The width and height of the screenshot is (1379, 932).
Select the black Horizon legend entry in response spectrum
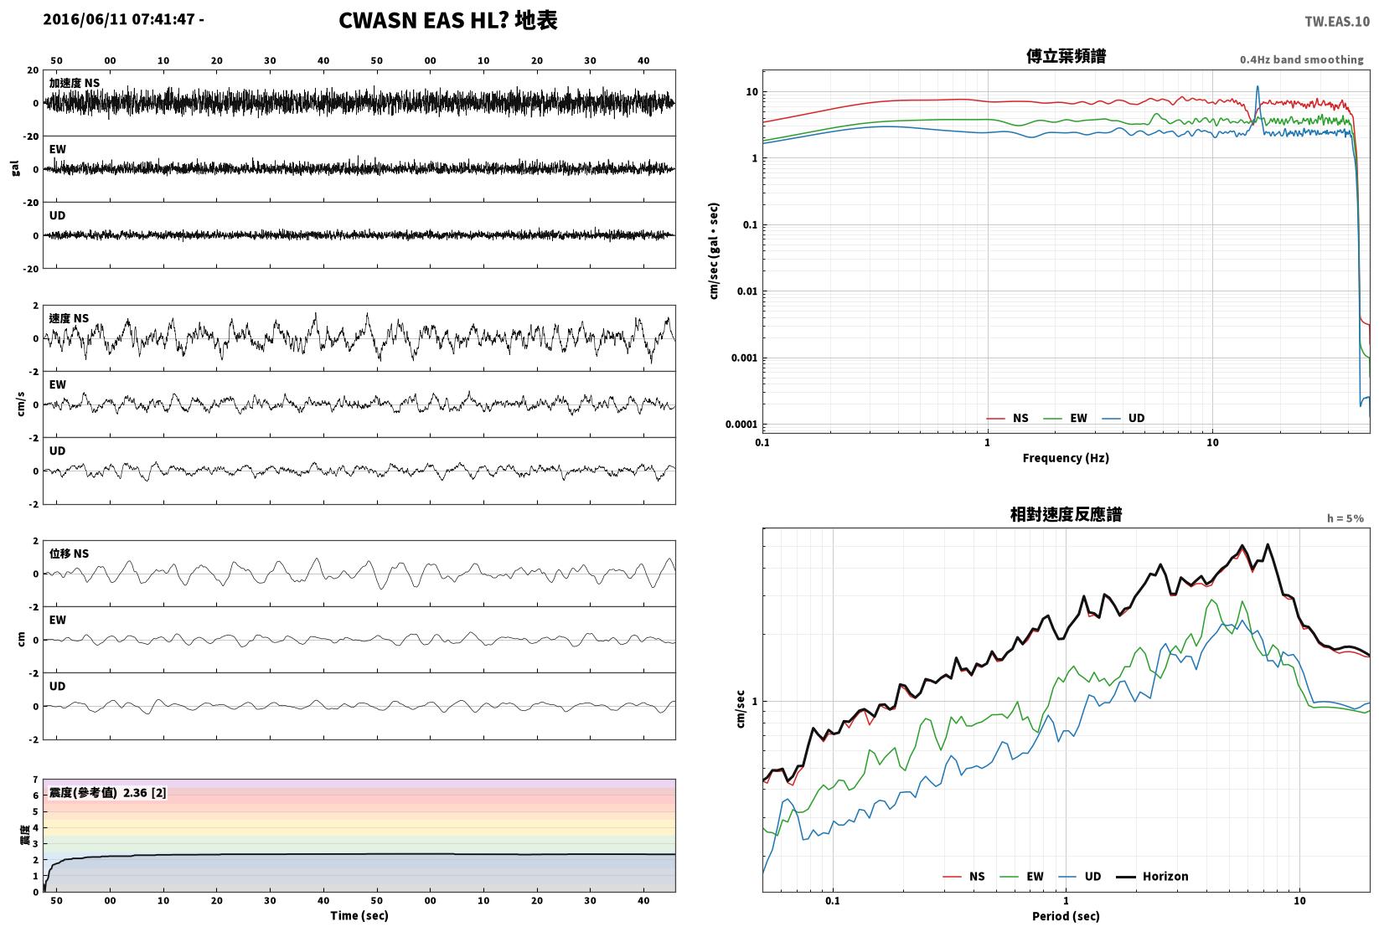tap(1153, 876)
